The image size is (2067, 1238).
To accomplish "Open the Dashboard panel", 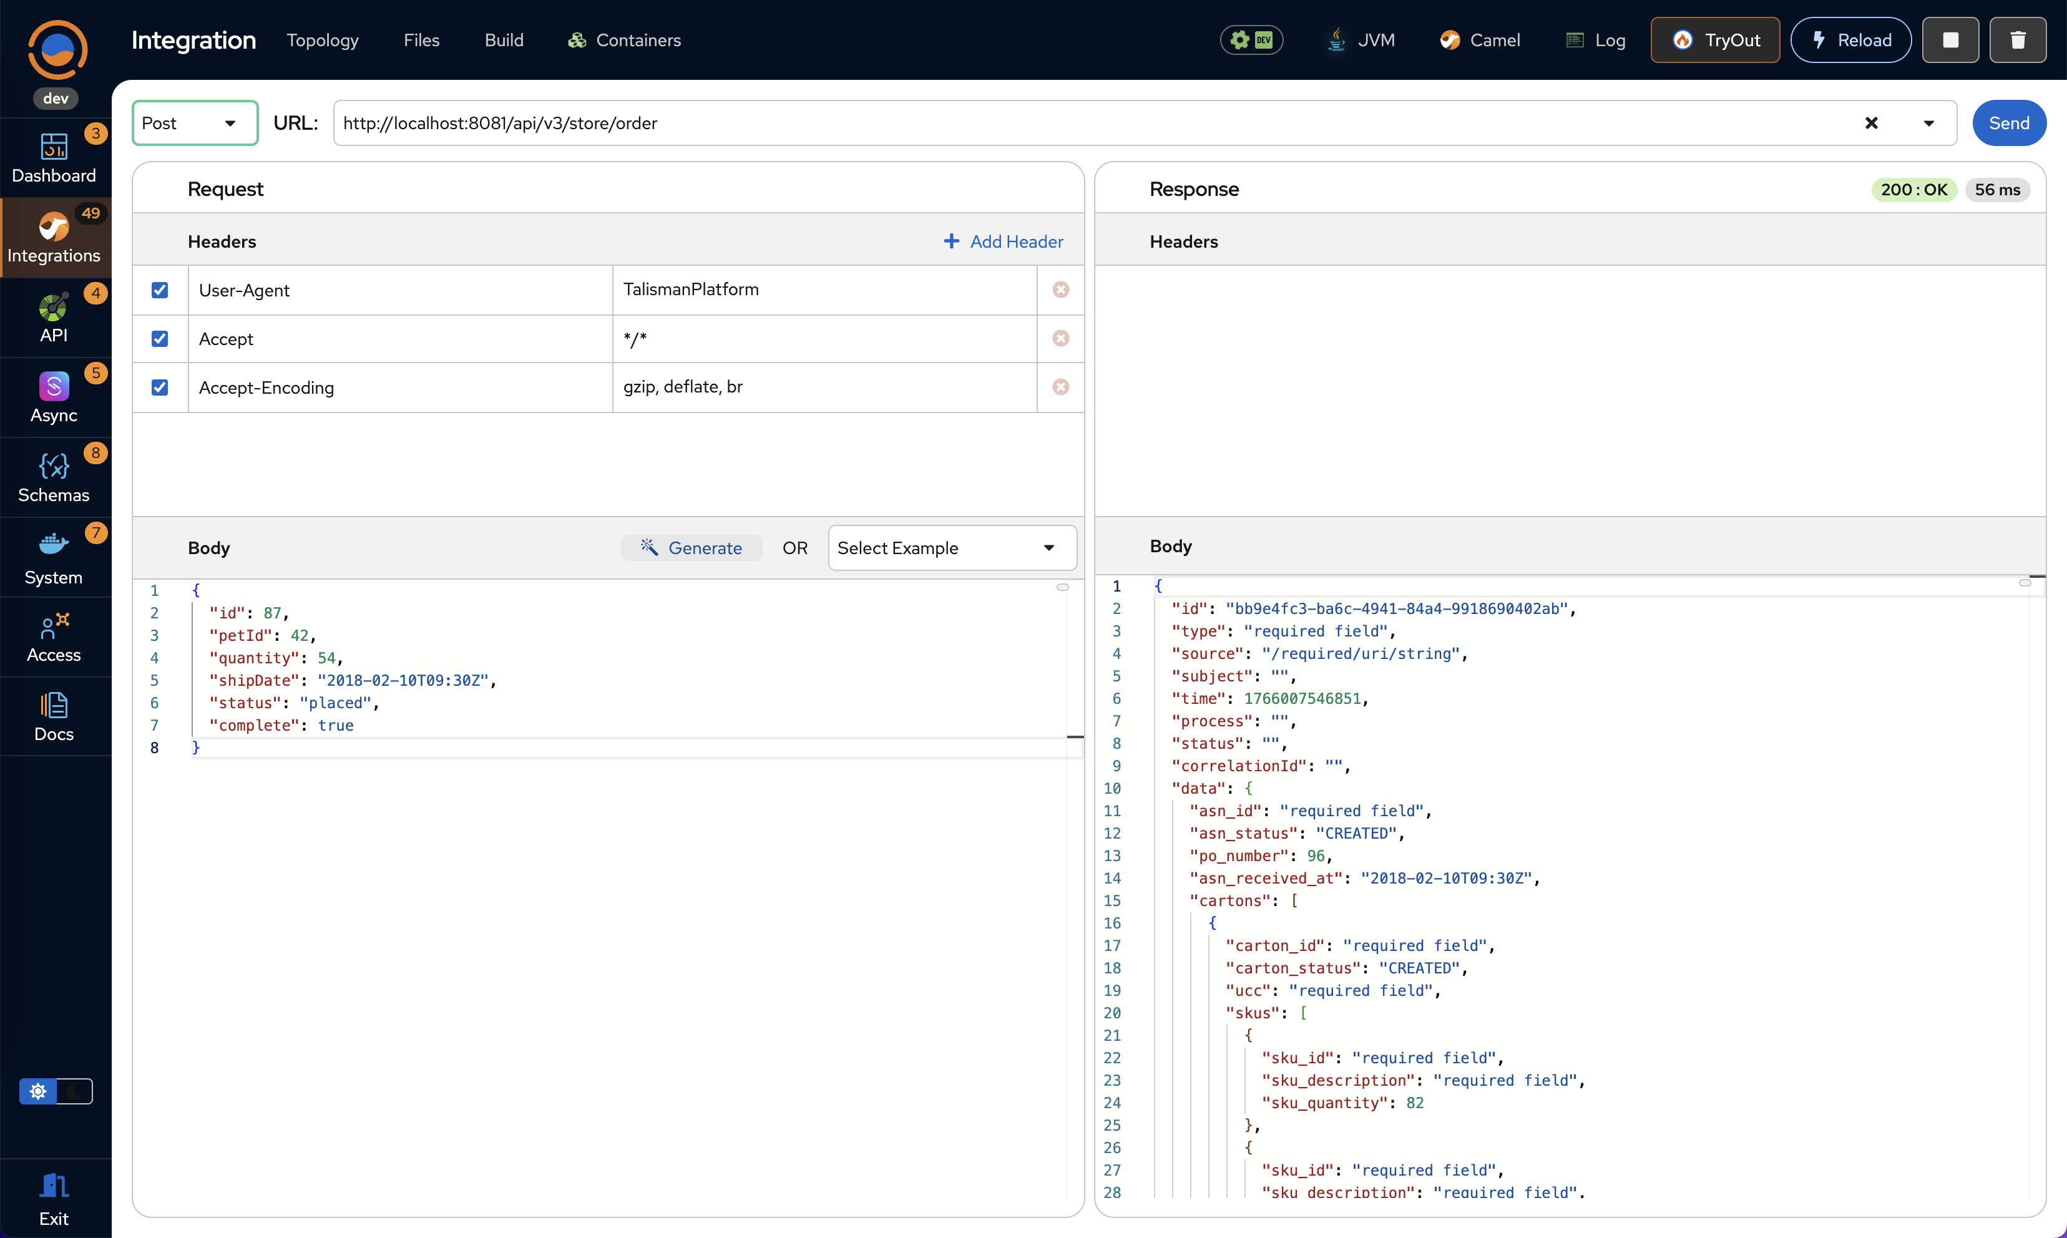I will tap(54, 154).
